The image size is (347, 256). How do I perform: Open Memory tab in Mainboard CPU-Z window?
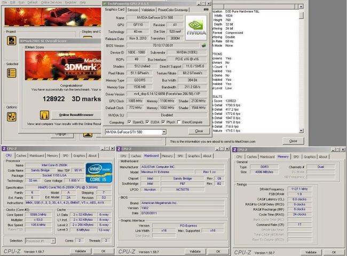(167, 156)
